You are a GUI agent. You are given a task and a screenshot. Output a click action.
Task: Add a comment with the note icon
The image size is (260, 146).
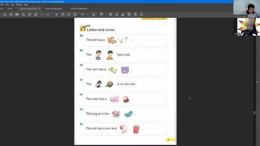pyautogui.click(x=110, y=15)
